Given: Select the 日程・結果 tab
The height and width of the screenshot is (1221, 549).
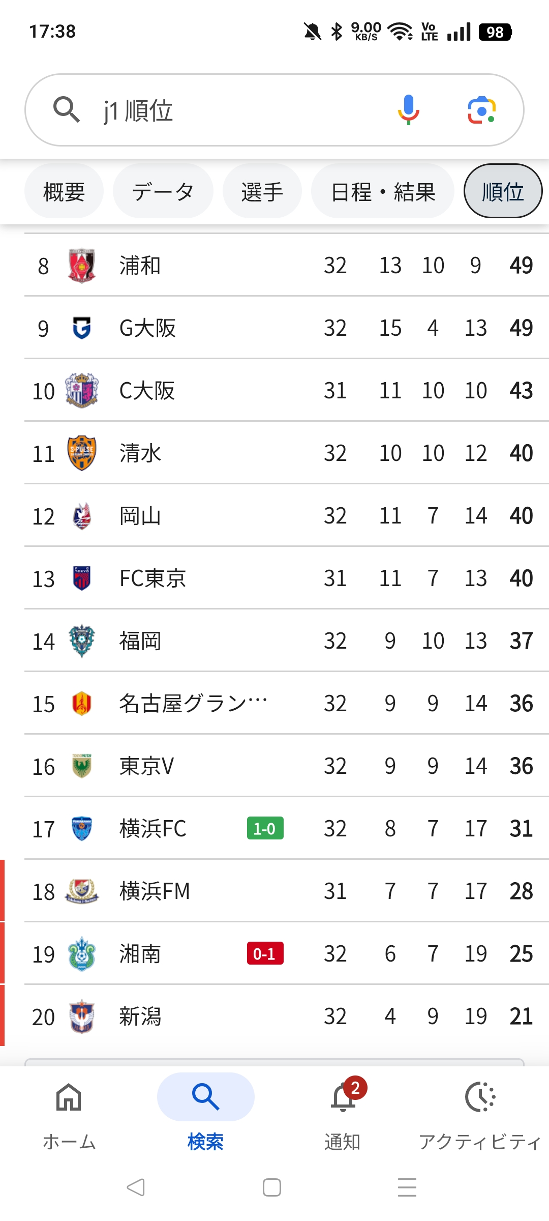Looking at the screenshot, I should click(x=383, y=192).
